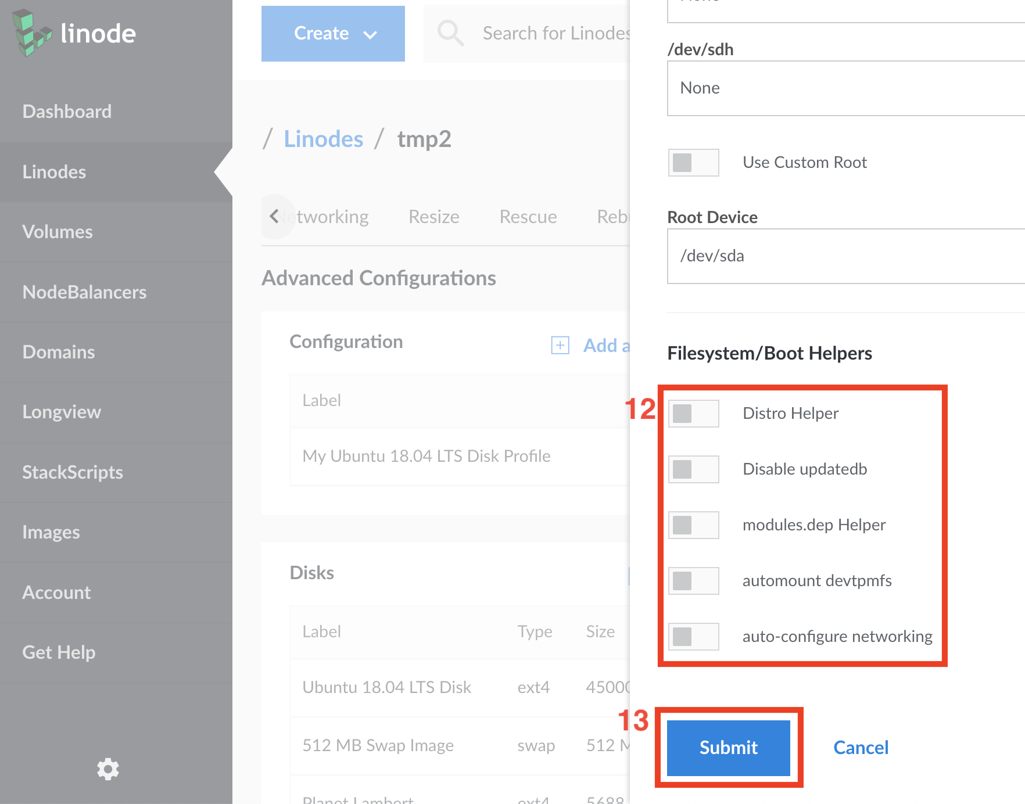Click Ubuntu 18.04 LTS Disk row label

pos(387,687)
